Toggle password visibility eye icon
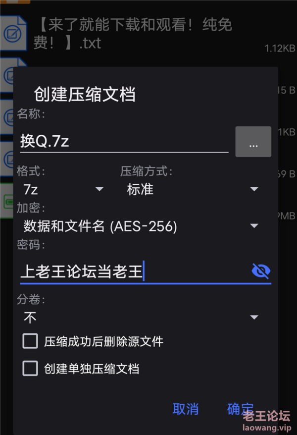The image size is (297, 435). coord(261,271)
